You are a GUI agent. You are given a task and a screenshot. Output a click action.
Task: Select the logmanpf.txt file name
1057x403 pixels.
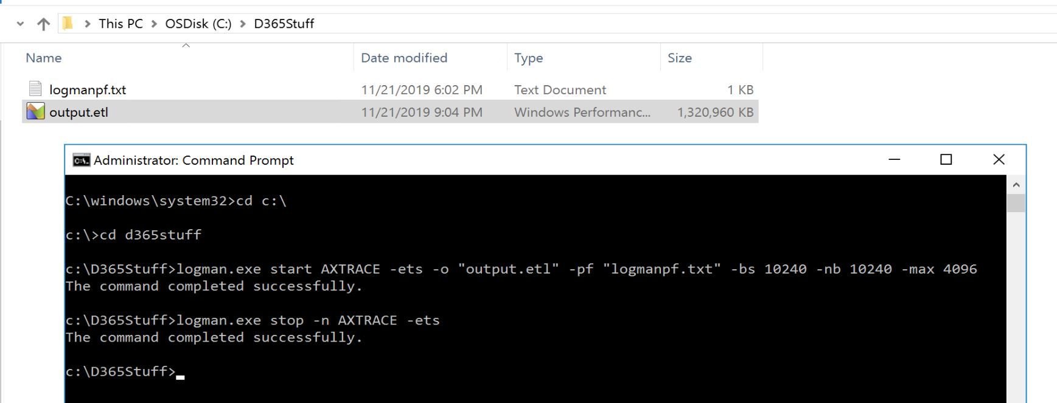pos(88,90)
